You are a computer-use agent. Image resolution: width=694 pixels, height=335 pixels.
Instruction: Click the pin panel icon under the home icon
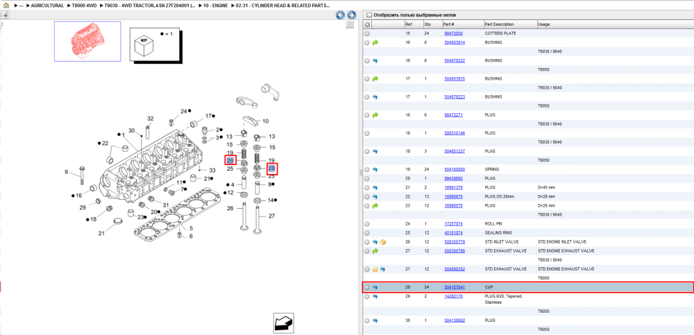coord(5,15)
